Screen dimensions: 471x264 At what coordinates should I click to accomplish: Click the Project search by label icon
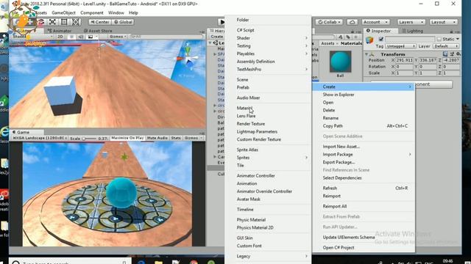[348, 37]
